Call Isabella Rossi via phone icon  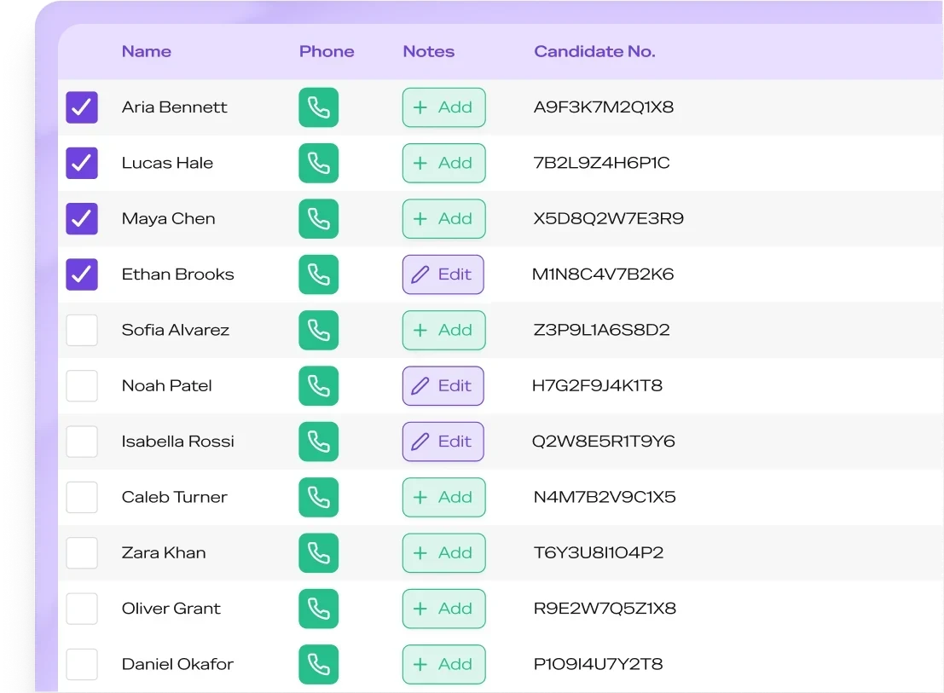[x=318, y=442]
